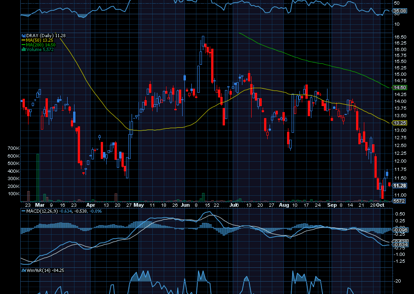Click the Jun date axis label

(185, 205)
